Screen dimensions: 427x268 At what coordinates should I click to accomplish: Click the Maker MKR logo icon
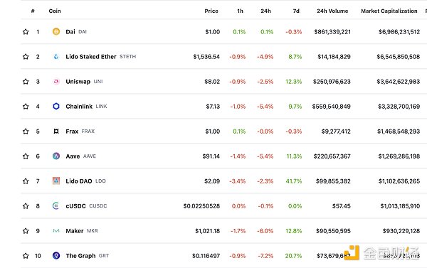pos(56,231)
